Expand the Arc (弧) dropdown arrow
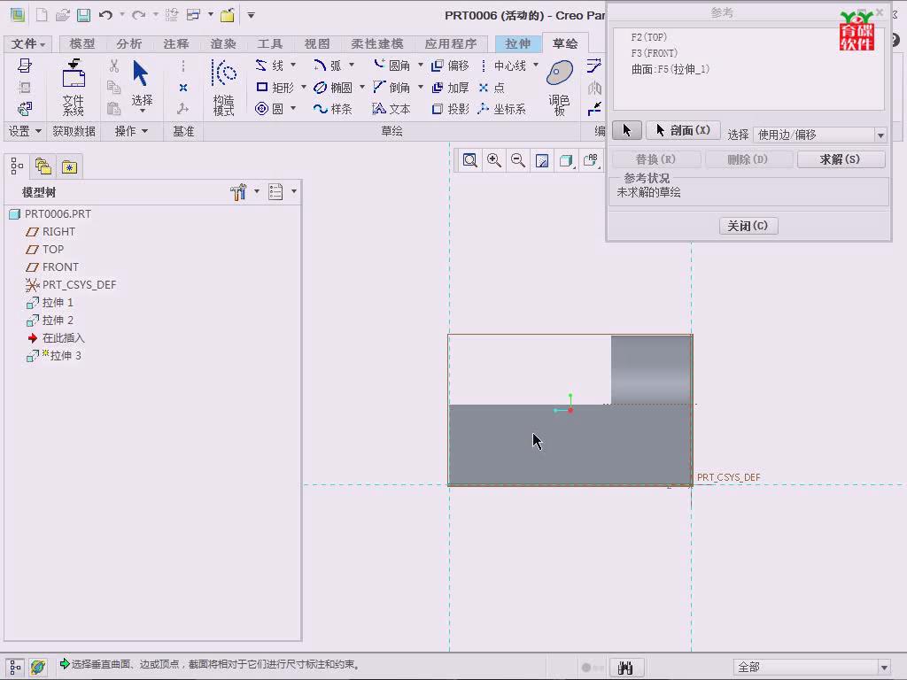Viewport: 907px width, 680px height. point(351,65)
